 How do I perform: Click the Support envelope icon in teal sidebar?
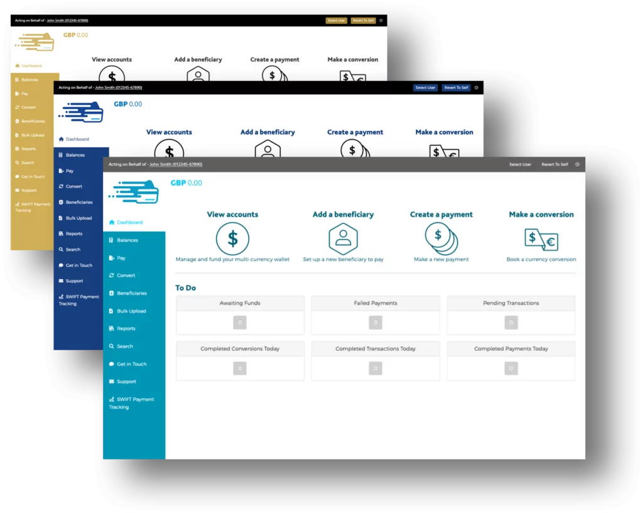click(x=112, y=382)
